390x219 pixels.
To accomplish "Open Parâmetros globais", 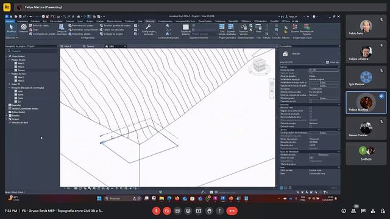I will click(x=80, y=34).
